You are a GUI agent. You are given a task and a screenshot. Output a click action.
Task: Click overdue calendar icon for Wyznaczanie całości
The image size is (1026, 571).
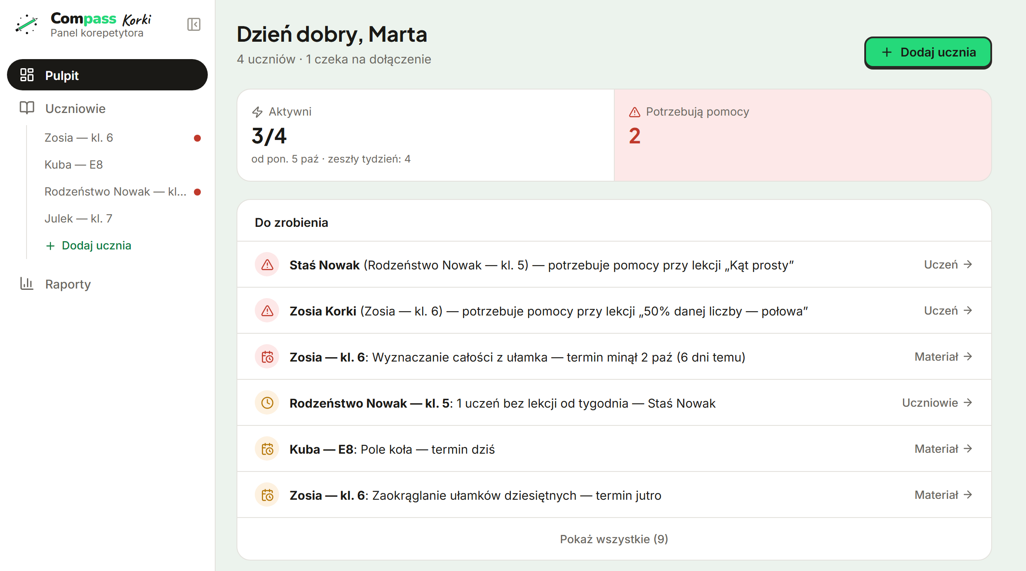click(267, 356)
